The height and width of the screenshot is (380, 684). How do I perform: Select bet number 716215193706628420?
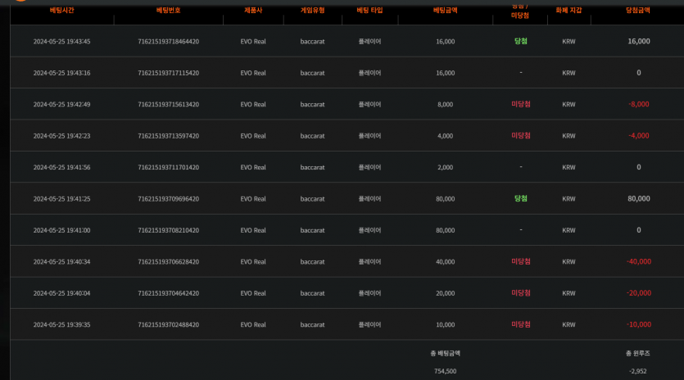[x=169, y=261]
